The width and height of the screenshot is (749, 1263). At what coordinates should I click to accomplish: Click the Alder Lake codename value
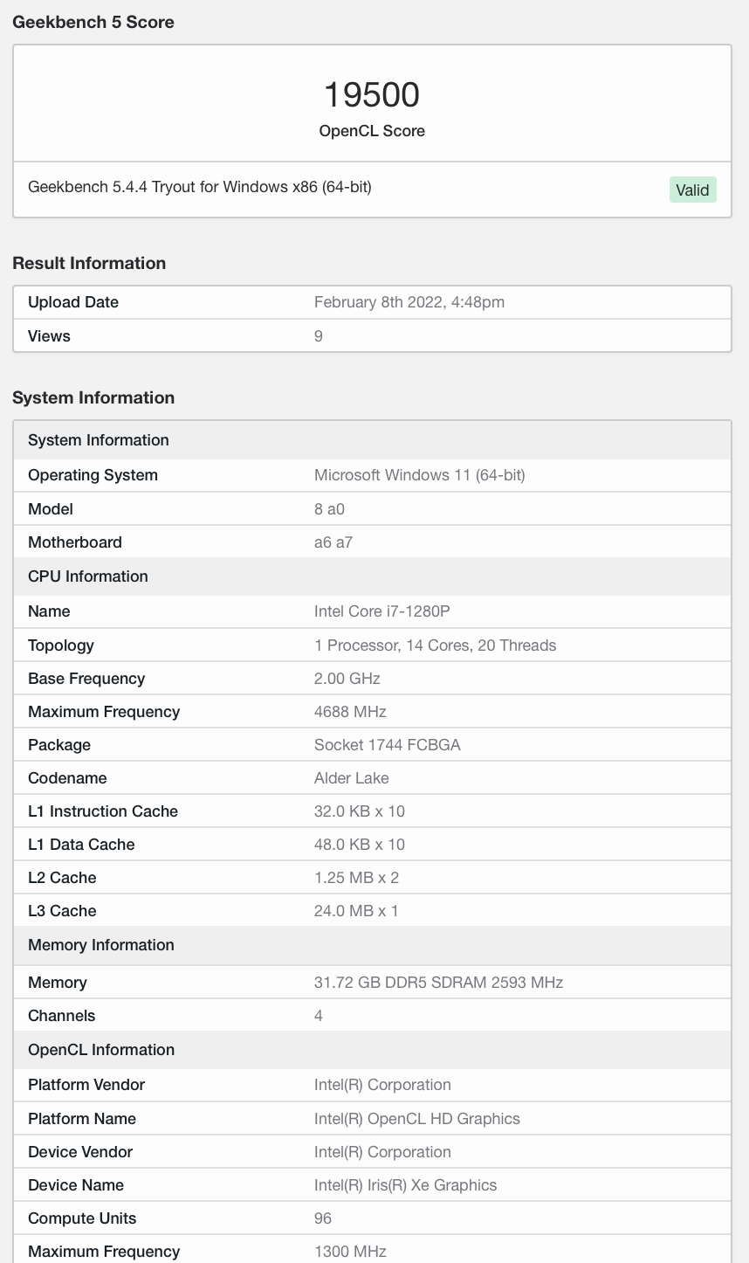pyautogui.click(x=351, y=778)
